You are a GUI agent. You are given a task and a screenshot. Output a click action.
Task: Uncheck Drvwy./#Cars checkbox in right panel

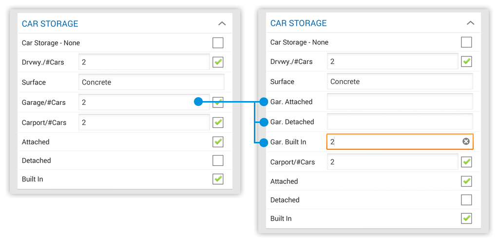[466, 62]
